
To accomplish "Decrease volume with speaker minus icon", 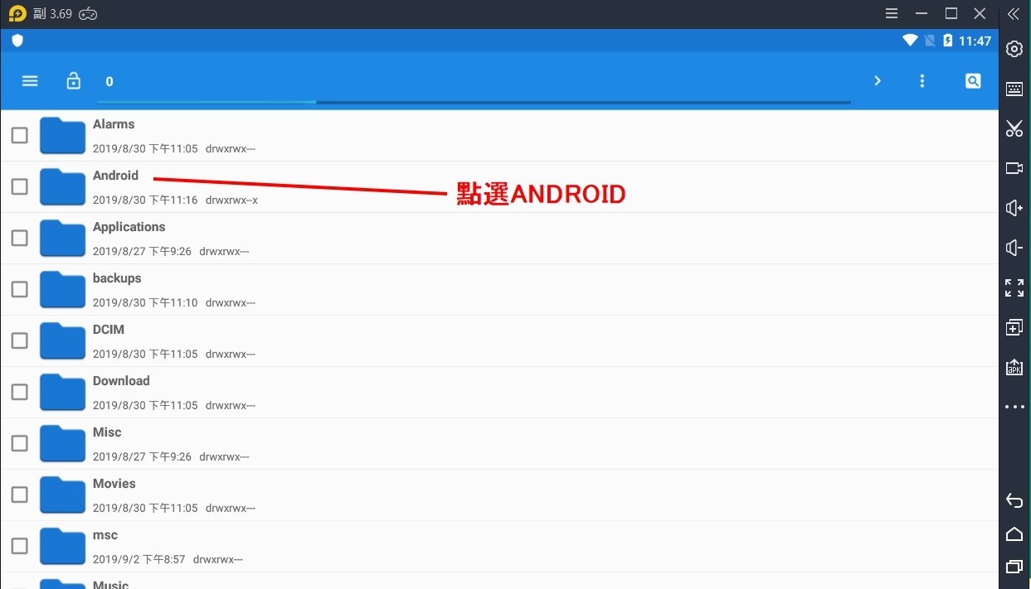I will point(1014,248).
